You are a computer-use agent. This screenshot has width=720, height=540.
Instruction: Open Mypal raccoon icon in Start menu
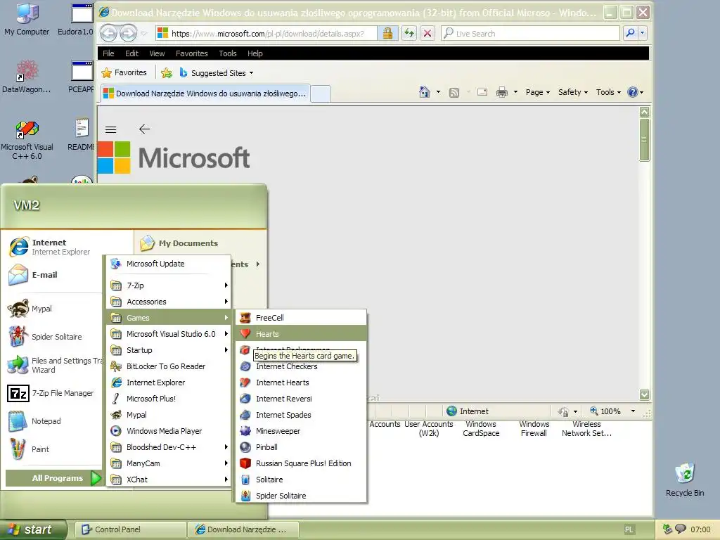18,309
